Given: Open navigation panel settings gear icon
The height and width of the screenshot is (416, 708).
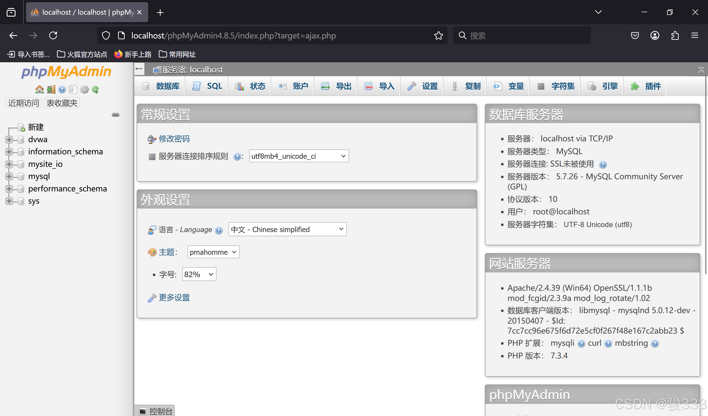Looking at the screenshot, I should (84, 89).
